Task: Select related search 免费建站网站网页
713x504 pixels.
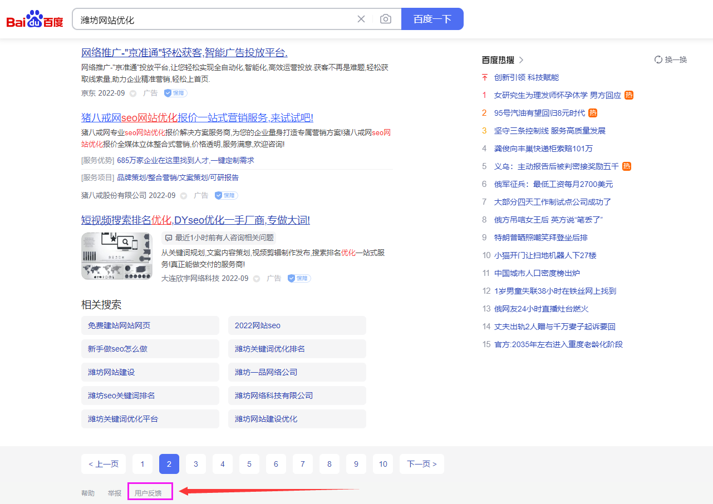Action: 150,325
